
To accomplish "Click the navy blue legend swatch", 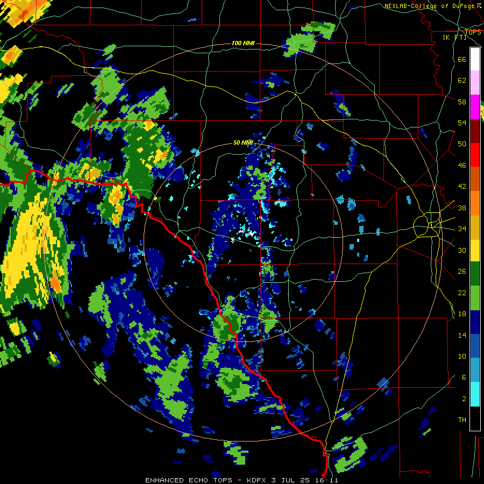I will click(x=475, y=322).
